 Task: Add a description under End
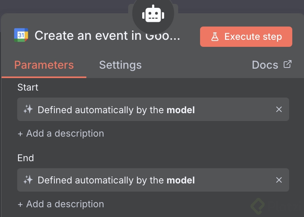click(x=61, y=204)
